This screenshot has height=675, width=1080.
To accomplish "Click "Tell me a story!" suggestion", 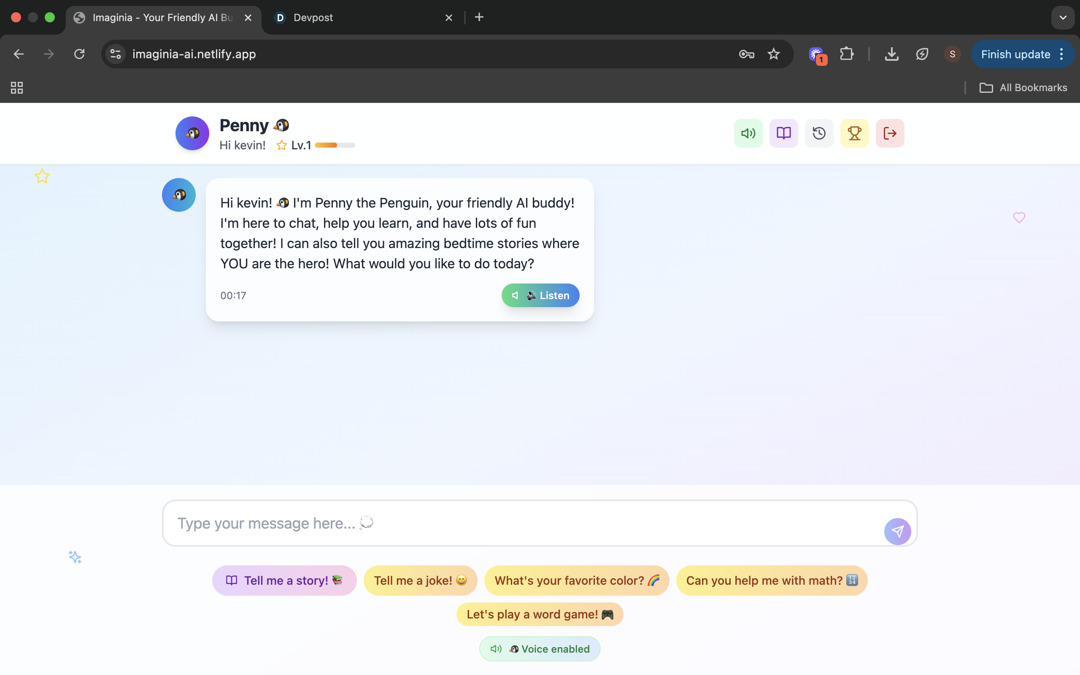I will 284,580.
